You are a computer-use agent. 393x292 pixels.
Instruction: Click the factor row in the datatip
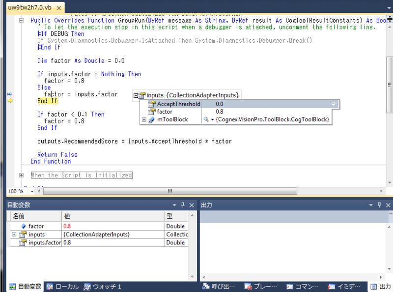pos(236,112)
